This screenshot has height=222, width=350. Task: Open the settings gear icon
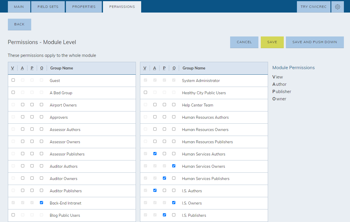pos(337,7)
